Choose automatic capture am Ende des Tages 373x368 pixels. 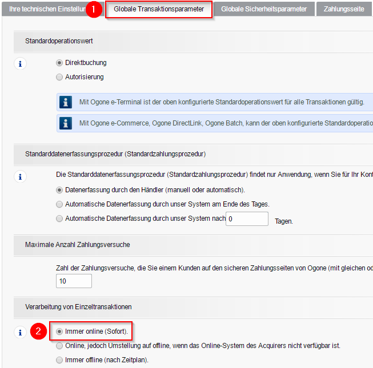pyautogui.click(x=59, y=204)
